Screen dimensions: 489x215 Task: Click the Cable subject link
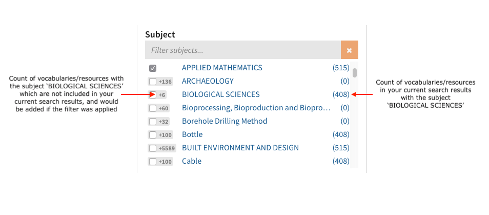click(x=192, y=161)
